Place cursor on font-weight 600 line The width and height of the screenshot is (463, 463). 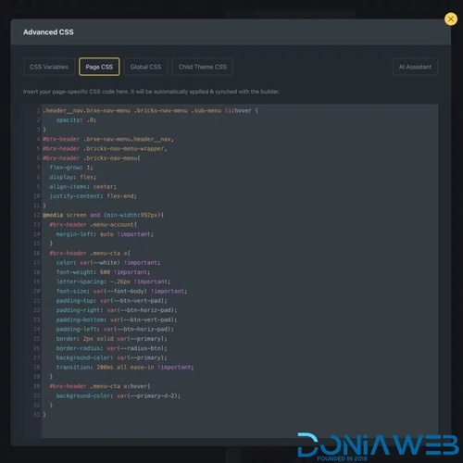103,272
